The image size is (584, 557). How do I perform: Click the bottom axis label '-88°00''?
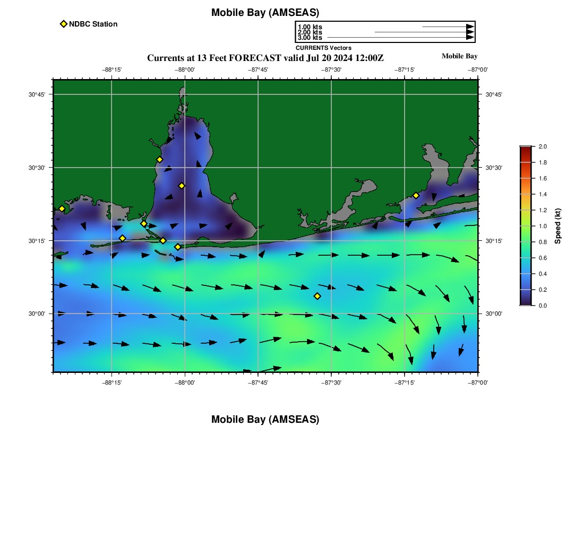[x=185, y=382]
